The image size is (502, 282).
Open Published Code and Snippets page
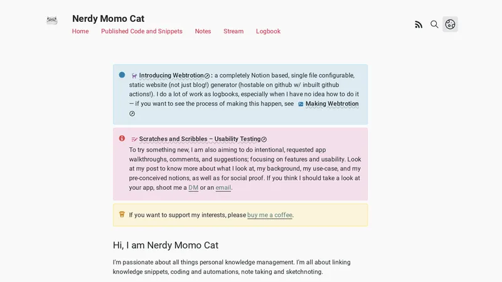point(142,31)
